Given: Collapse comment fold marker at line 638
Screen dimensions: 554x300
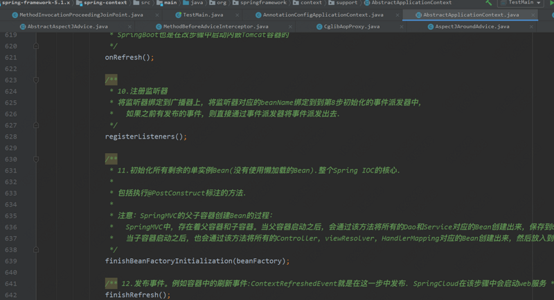Looking at the screenshot, I should coord(36,249).
